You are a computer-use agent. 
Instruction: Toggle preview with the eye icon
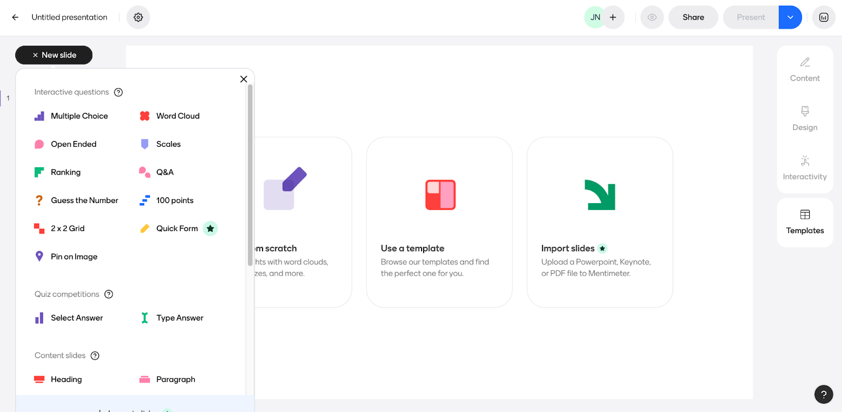point(652,17)
